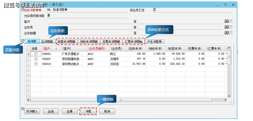Select row checkbox for C00007
The image size is (253, 121).
point(36,59)
